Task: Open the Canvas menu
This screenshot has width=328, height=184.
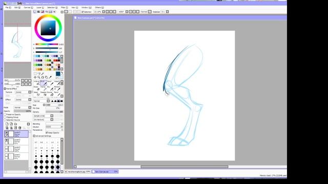Action: (28, 8)
